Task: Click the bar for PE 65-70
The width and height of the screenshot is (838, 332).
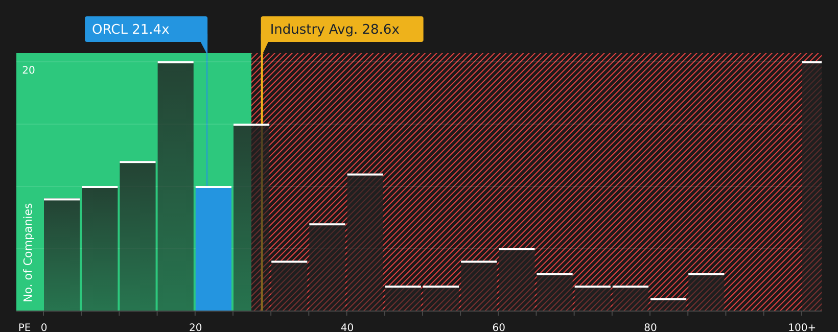Action: click(x=554, y=292)
